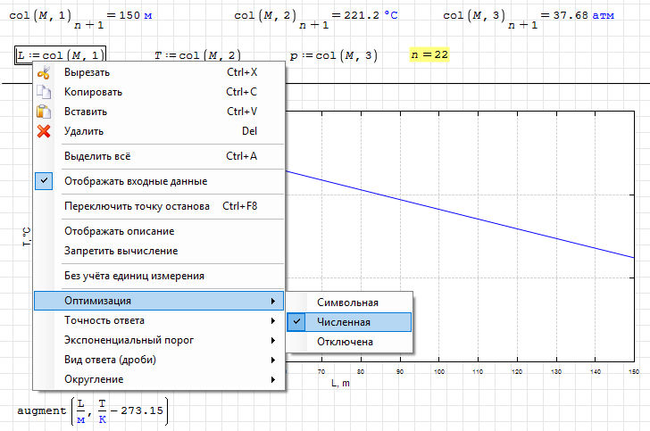Click 'Запретить вычисление' menu item
The image size is (650, 431).
[121, 251]
